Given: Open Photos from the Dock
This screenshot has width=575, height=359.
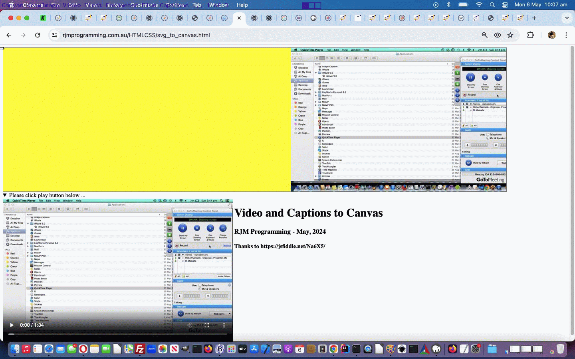Looking at the screenshot, I should [x=163, y=349].
